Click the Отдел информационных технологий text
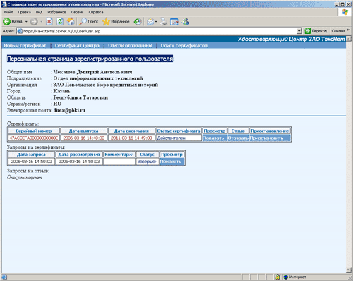 (x=98, y=78)
